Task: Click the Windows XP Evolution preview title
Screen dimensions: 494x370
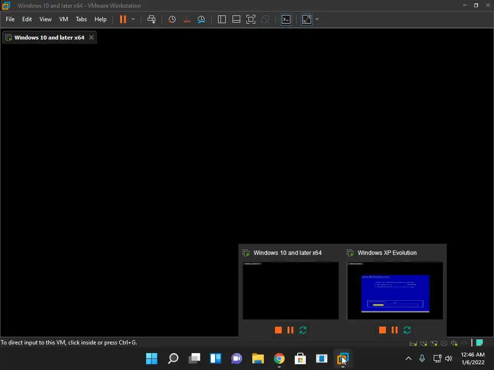Action: [x=387, y=252]
